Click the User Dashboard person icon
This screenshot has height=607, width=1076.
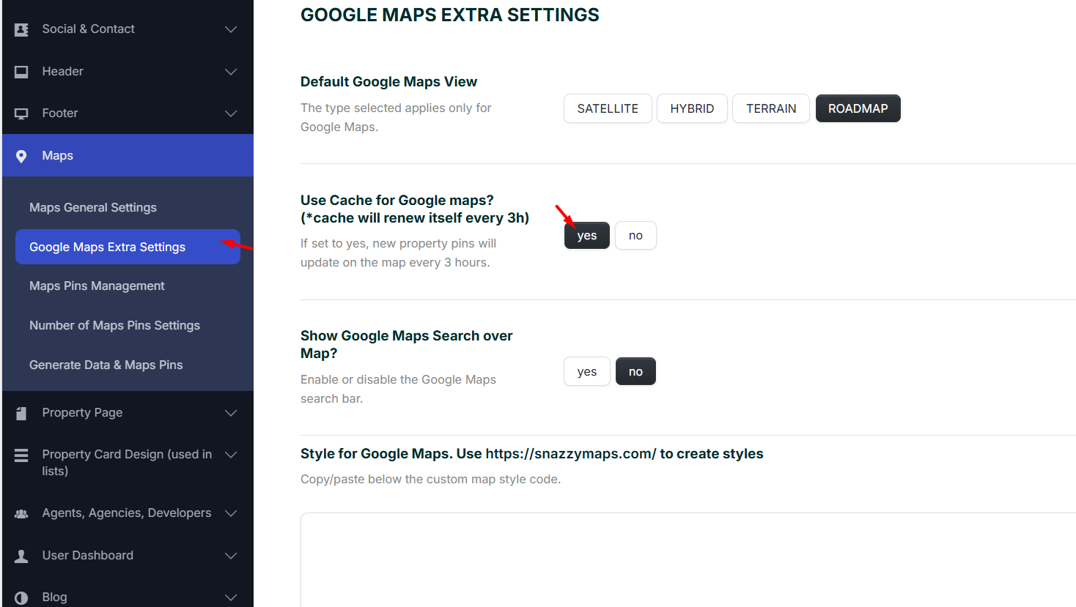click(21, 556)
